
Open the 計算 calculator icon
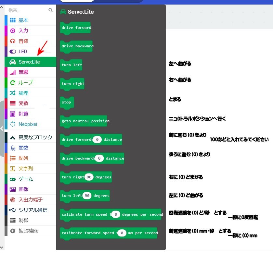pos(13,114)
